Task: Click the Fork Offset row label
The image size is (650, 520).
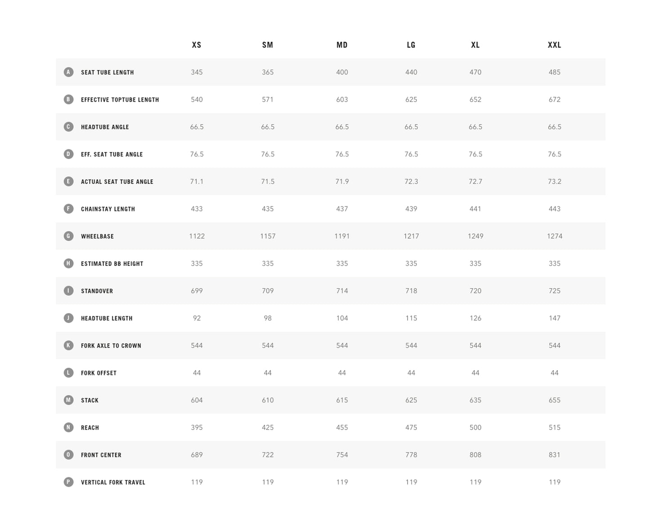Action: pyautogui.click(x=99, y=373)
